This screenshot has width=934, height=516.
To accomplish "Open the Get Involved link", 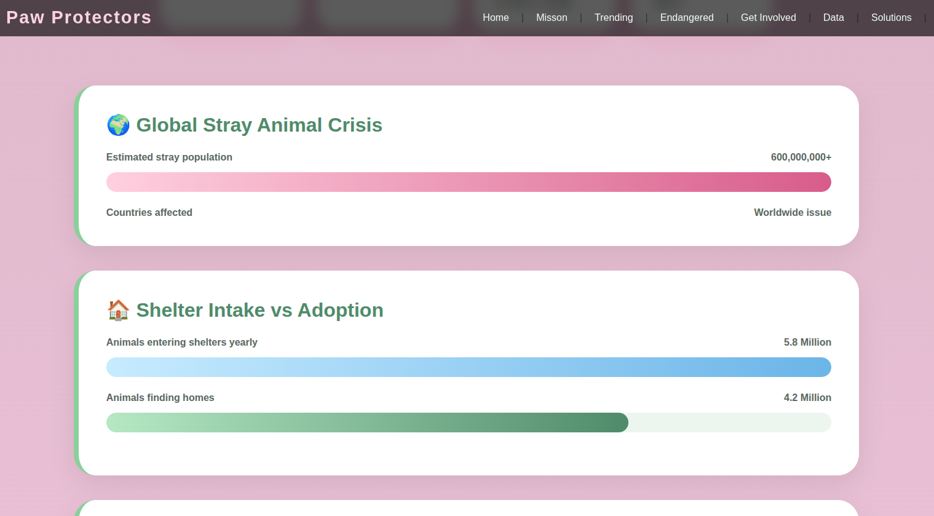I will (769, 18).
